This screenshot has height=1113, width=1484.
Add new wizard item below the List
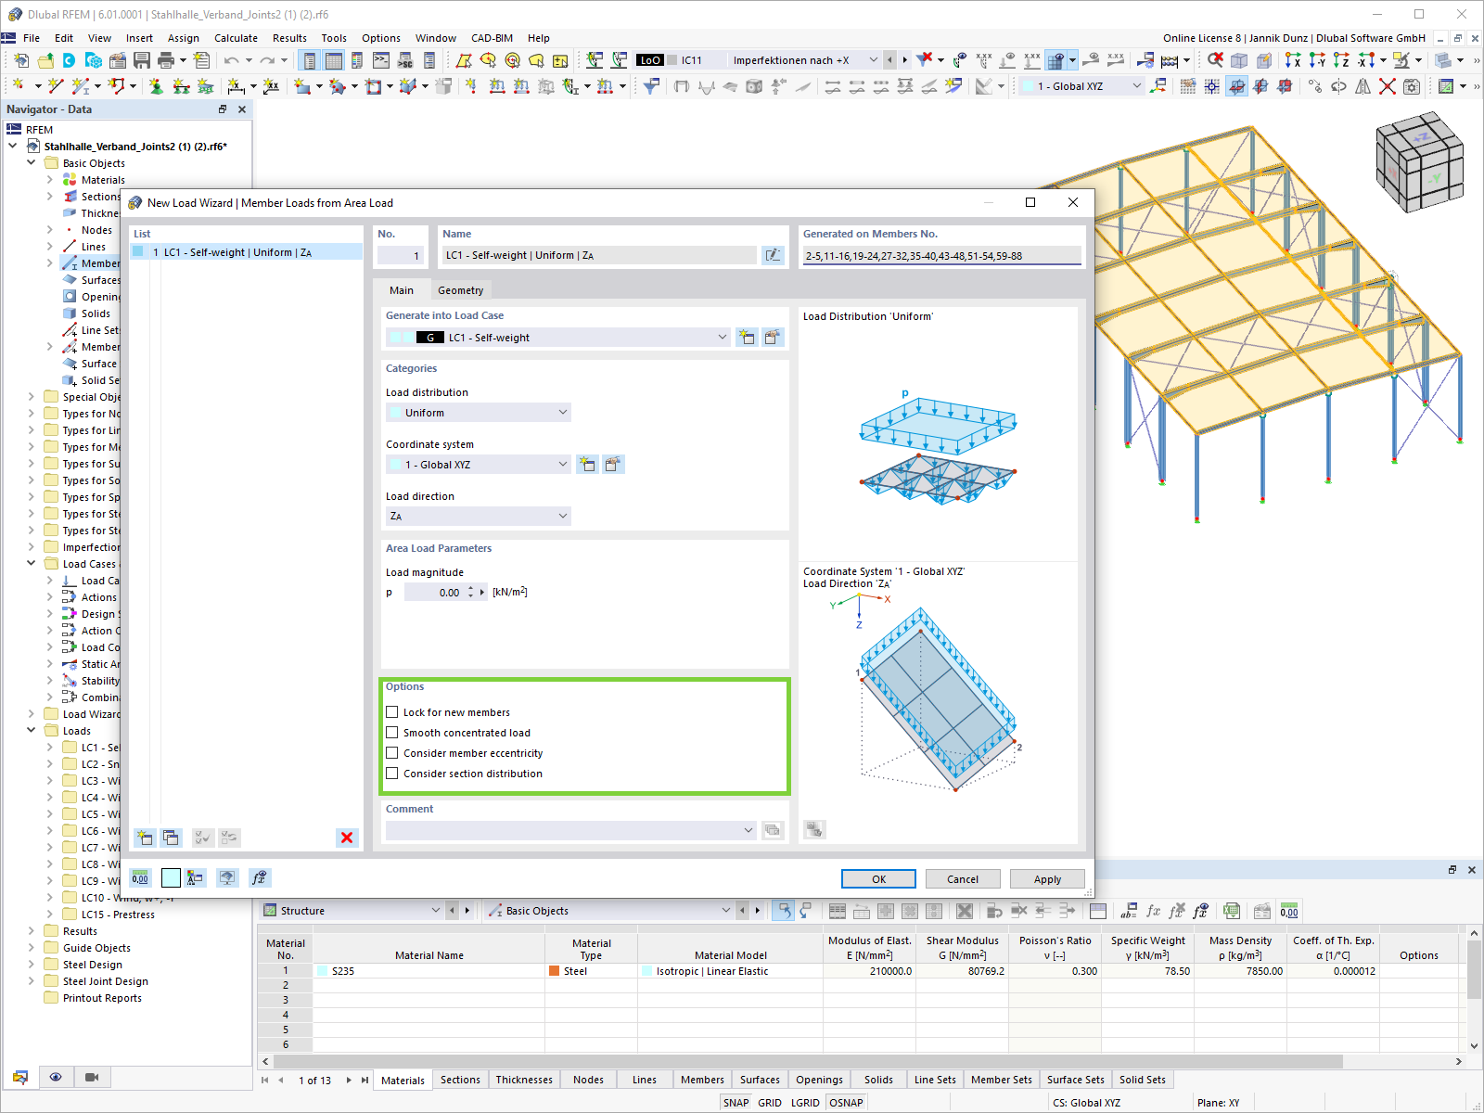coord(144,838)
